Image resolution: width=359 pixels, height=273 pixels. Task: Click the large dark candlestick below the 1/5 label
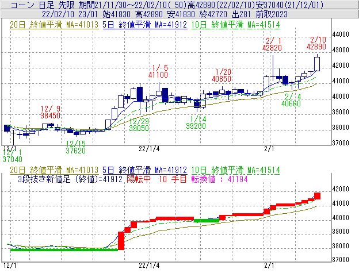(x=165, y=95)
